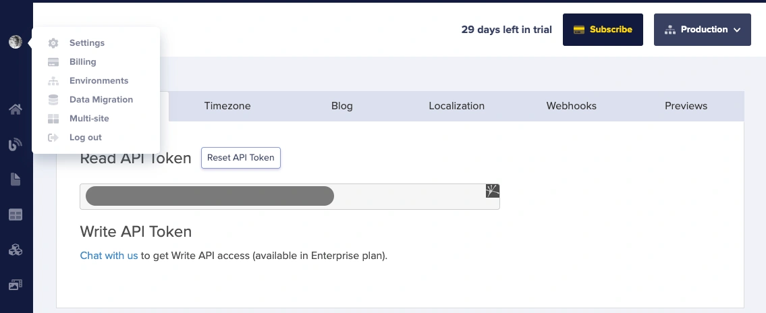The width and height of the screenshot is (766, 313).
Task: Open Media Library from sidebar image icon
Action: point(15,285)
